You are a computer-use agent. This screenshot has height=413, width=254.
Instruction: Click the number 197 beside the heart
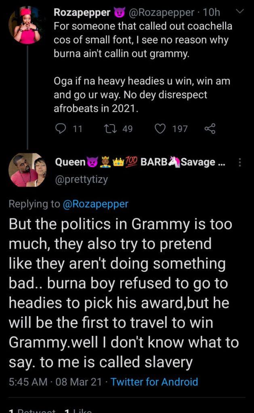click(x=180, y=129)
